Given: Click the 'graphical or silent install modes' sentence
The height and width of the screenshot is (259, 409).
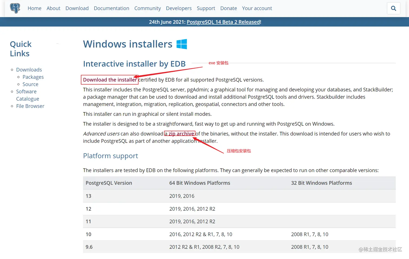Looking at the screenshot, I should [147, 114].
